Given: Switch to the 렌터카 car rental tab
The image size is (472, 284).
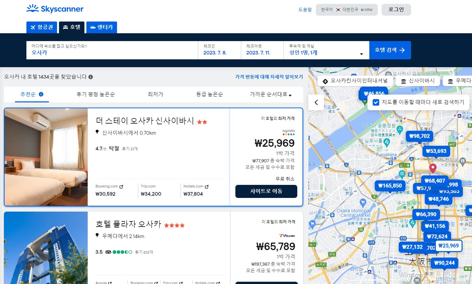Looking at the screenshot, I should pos(102,27).
